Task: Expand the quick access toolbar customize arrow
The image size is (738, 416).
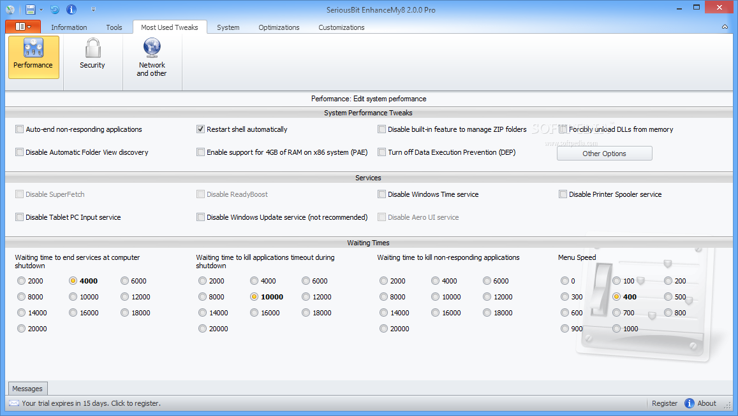Action: tap(93, 10)
